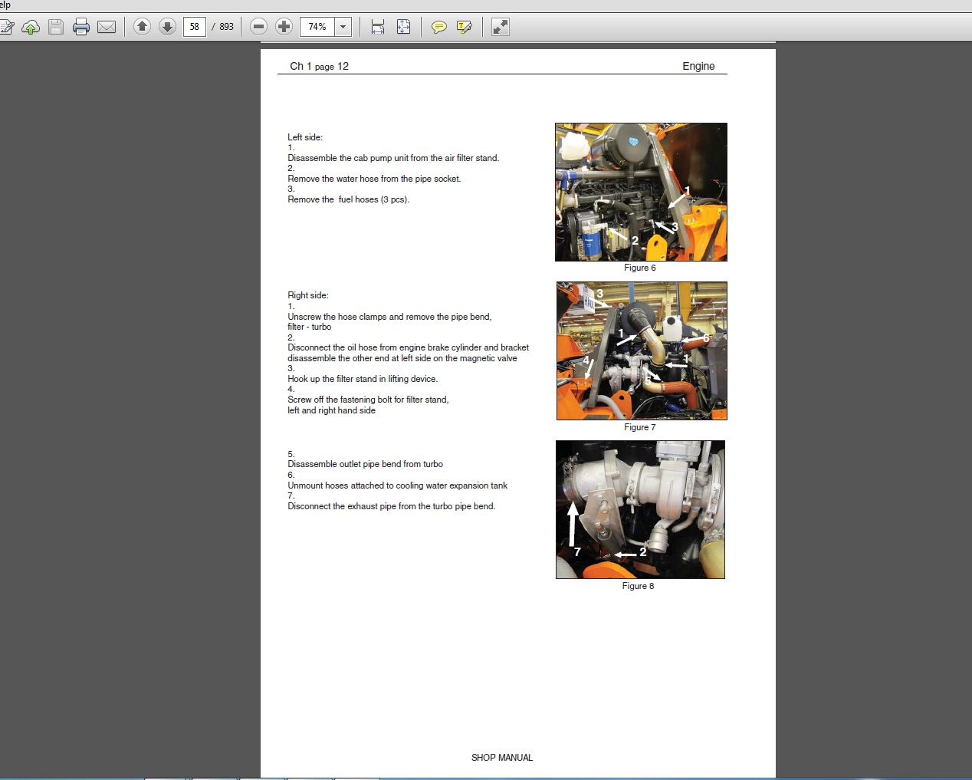Zoom in on the page
The width and height of the screenshot is (972, 780).
[x=284, y=26]
